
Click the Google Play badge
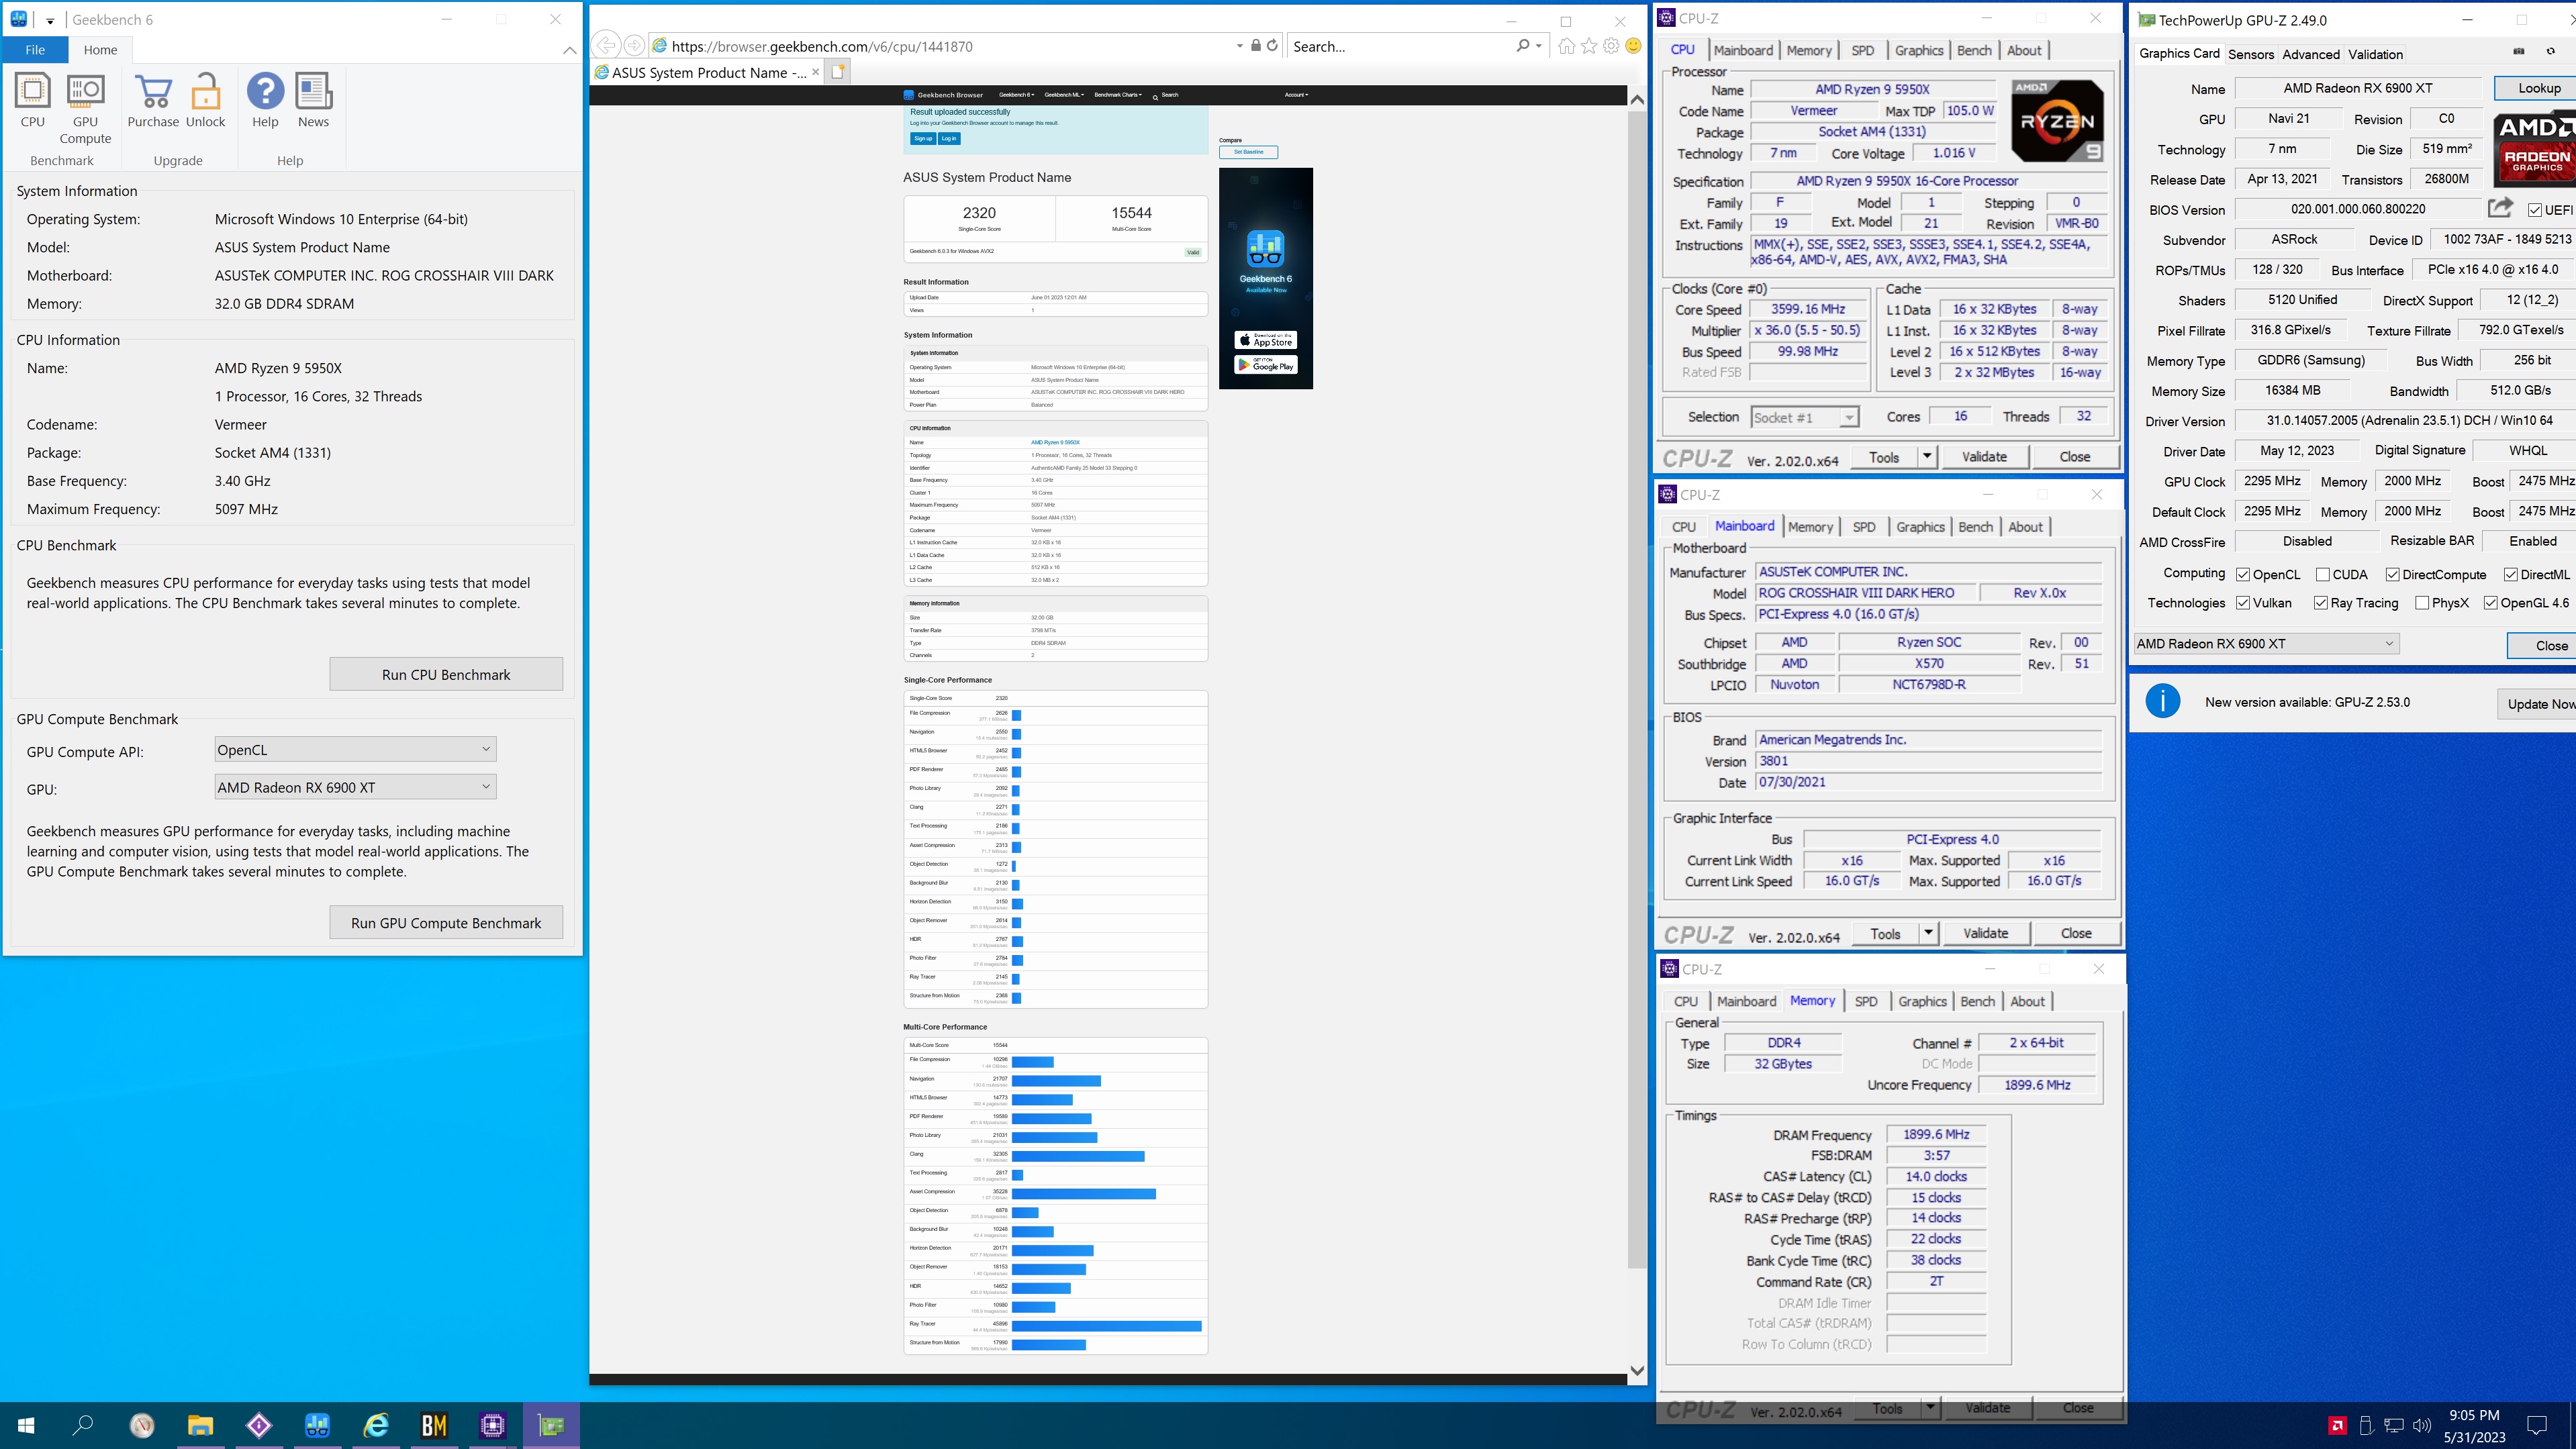[x=1265, y=365]
